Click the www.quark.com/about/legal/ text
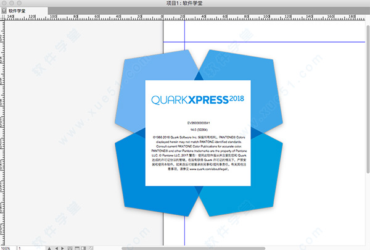Image resolution: width=370 pixels, height=250 pixels. (x=209, y=169)
